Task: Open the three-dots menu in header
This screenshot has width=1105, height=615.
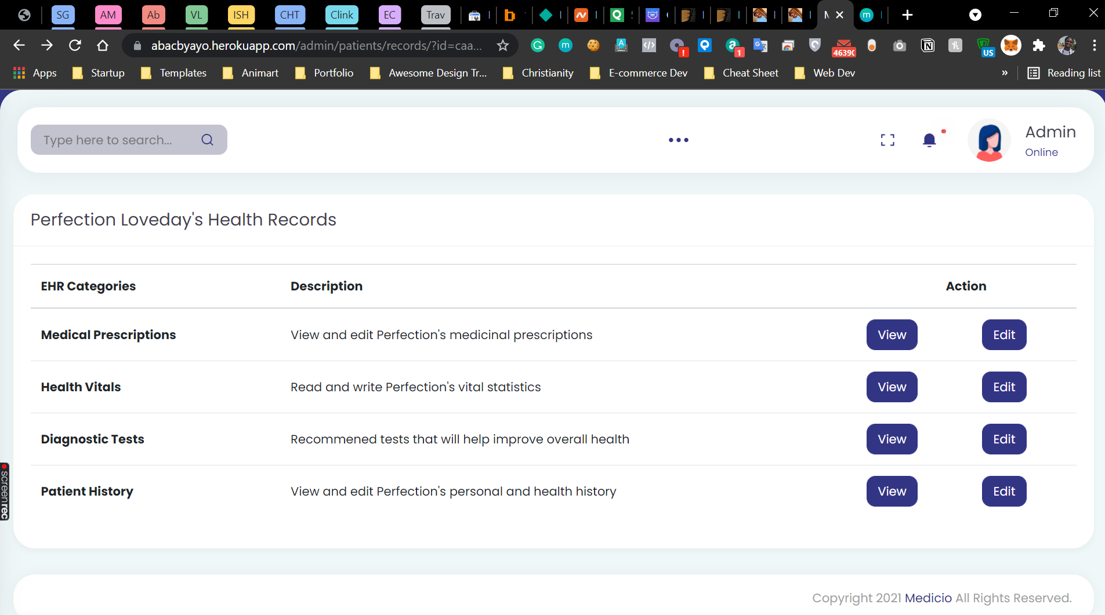Action: 678,140
